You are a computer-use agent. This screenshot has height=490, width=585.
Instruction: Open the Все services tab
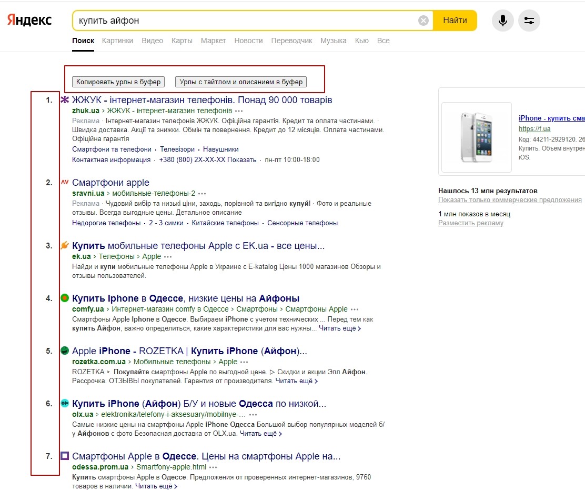[383, 41]
